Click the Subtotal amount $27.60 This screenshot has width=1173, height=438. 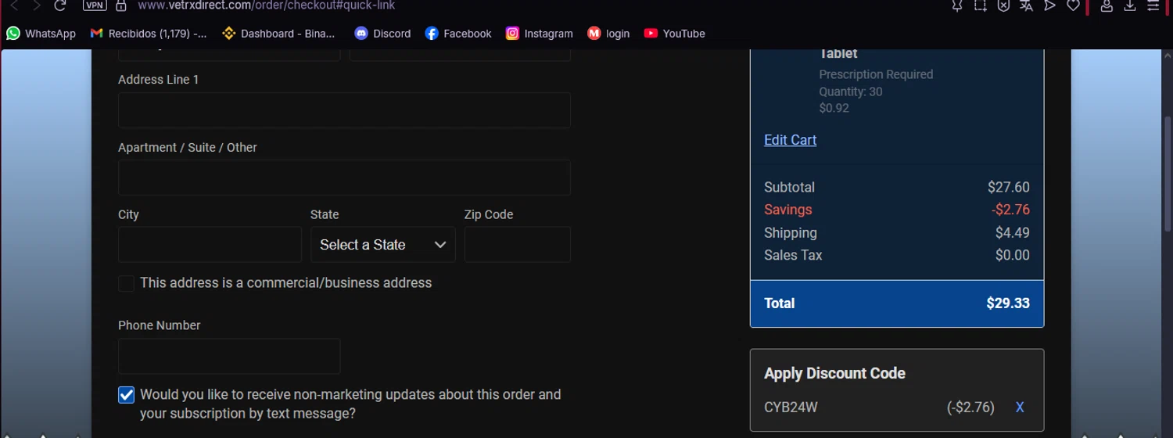point(1008,188)
